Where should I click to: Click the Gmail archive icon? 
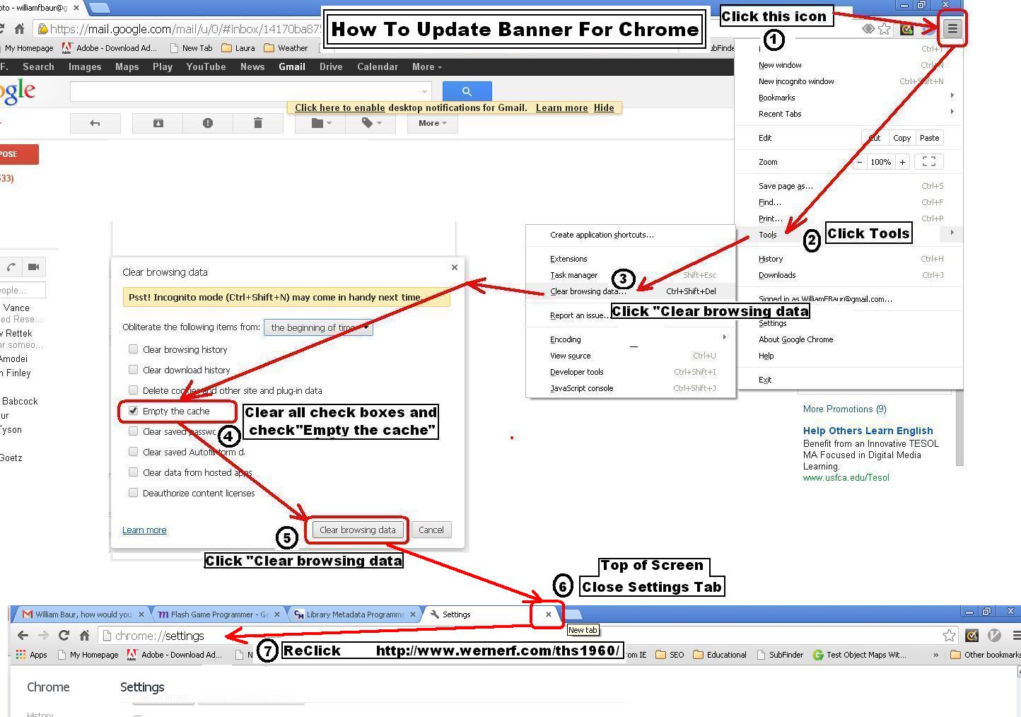pos(158,123)
